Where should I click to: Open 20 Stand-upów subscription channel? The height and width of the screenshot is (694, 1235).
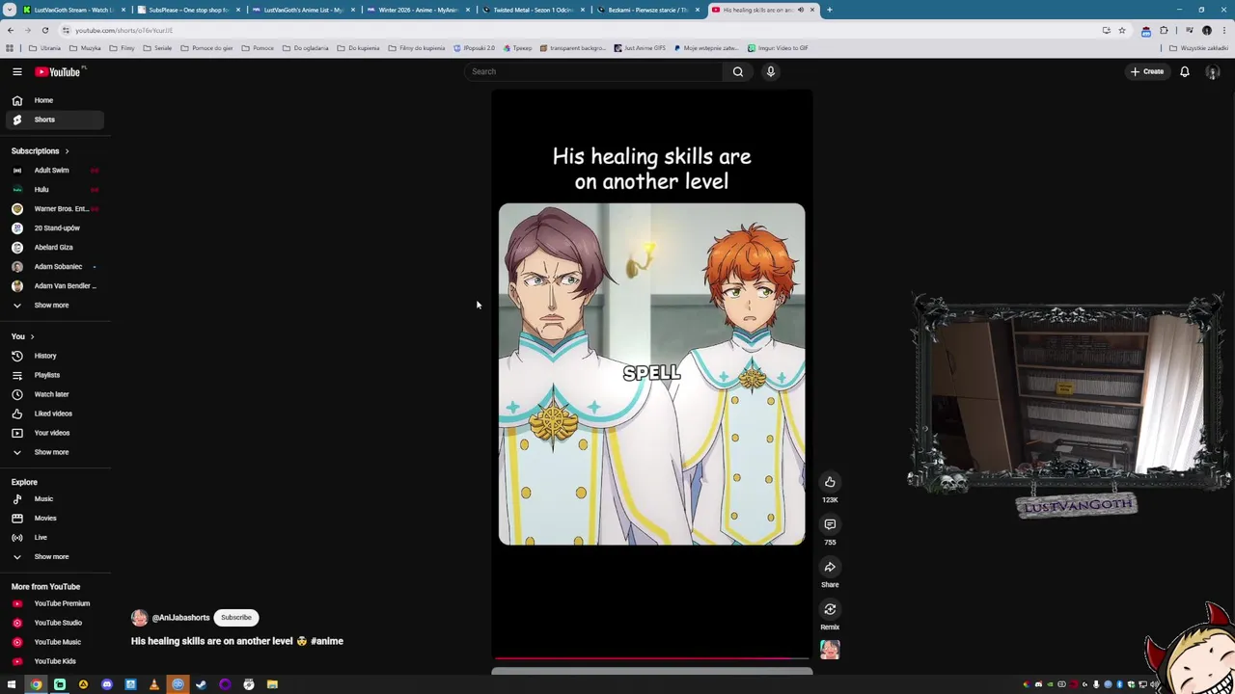[x=54, y=228]
